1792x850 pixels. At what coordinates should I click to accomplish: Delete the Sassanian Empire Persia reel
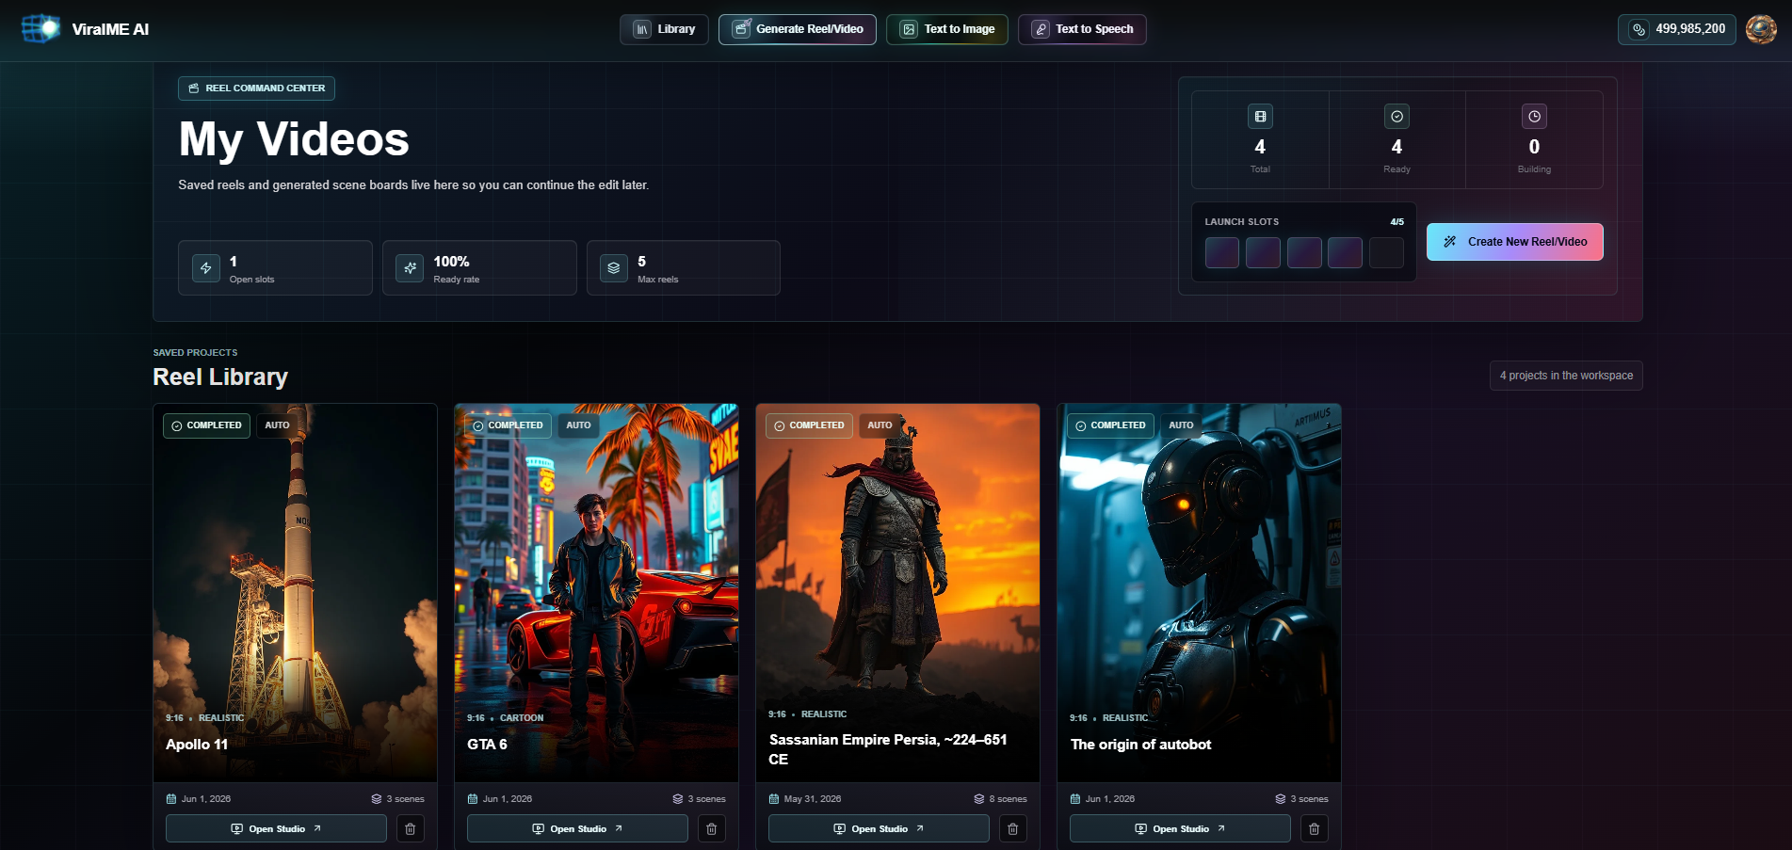1012,828
